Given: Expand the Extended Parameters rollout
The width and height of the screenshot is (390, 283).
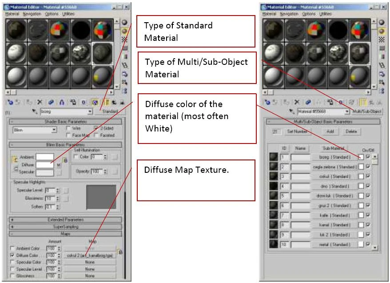Looking at the screenshot, I should [66, 219].
